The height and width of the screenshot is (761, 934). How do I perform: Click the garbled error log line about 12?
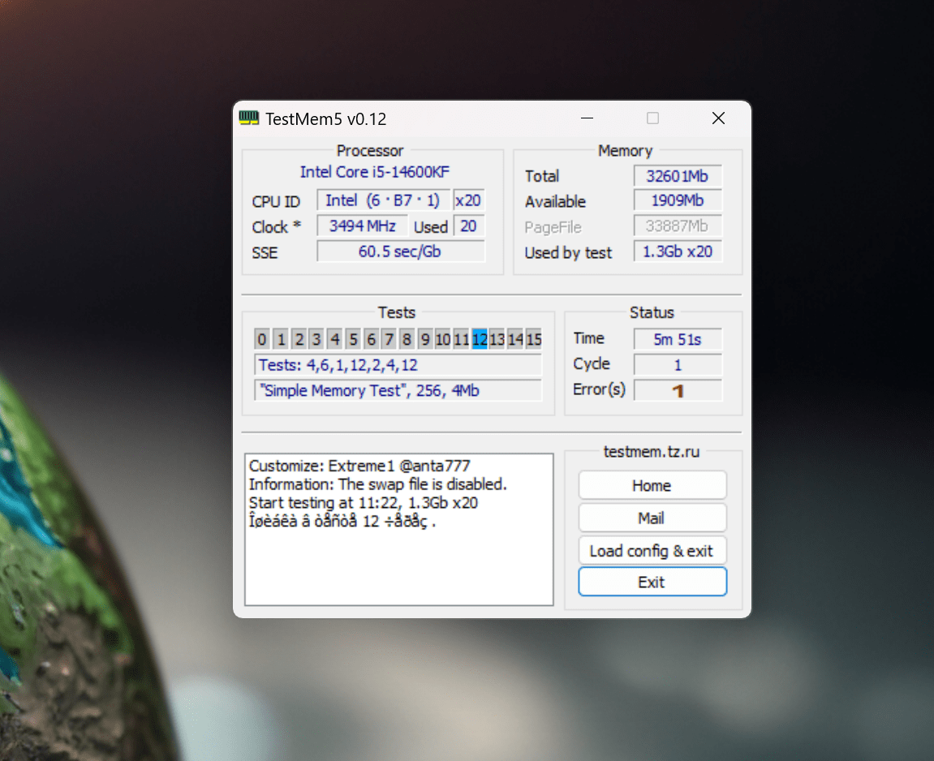[342, 522]
